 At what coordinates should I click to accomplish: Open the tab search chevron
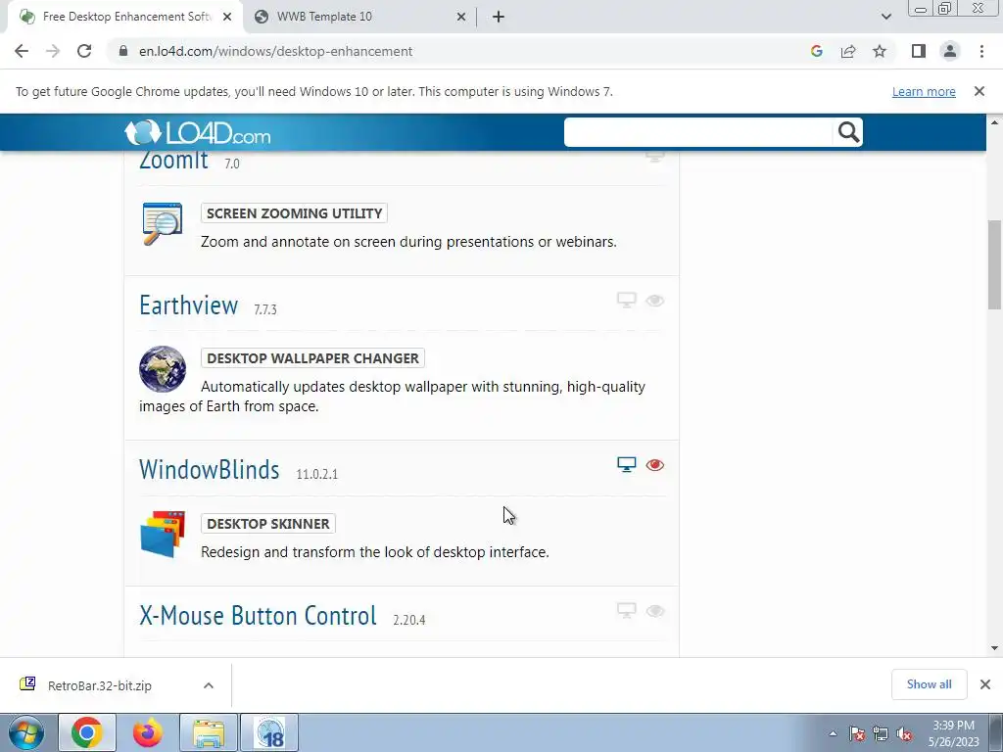pos(885,17)
